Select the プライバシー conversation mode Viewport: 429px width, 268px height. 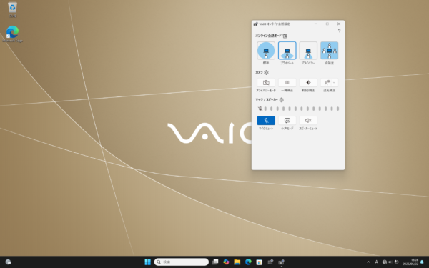(x=308, y=51)
